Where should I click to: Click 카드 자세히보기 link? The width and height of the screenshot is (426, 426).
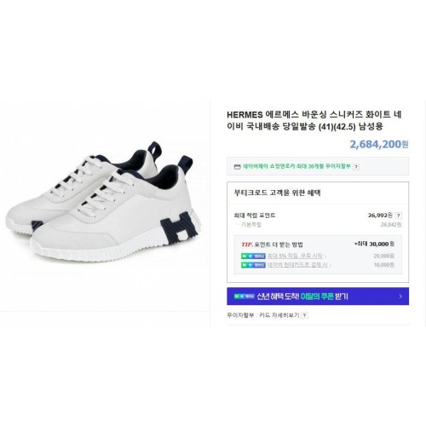click(x=279, y=315)
